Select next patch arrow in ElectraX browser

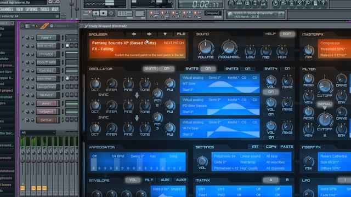pyautogui.click(x=149, y=34)
